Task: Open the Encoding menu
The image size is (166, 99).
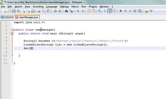Action: (38, 7)
